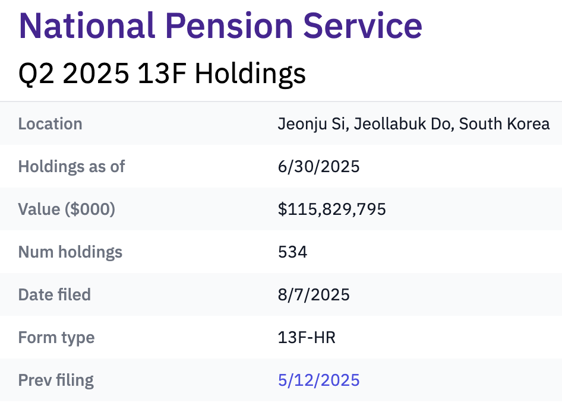Select the 534 holdings count
Viewport: 562px width, 406px height.
(292, 252)
